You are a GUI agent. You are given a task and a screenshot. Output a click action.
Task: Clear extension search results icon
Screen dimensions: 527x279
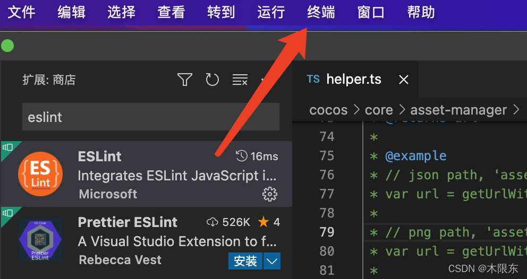coord(240,80)
